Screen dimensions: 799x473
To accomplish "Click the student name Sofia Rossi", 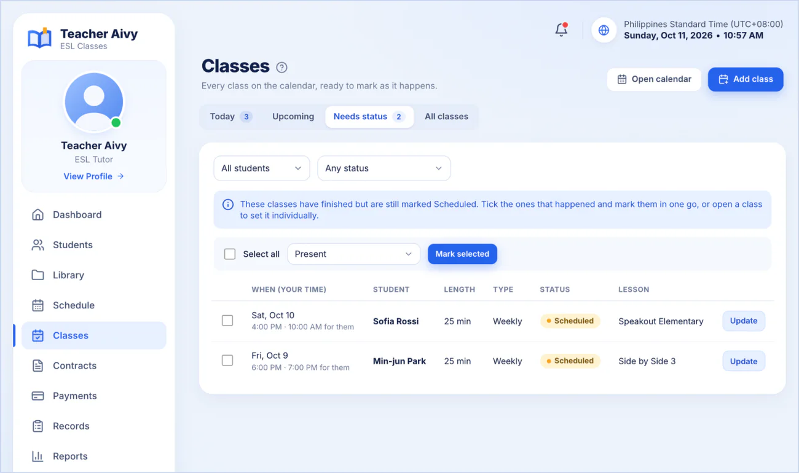I will point(396,321).
